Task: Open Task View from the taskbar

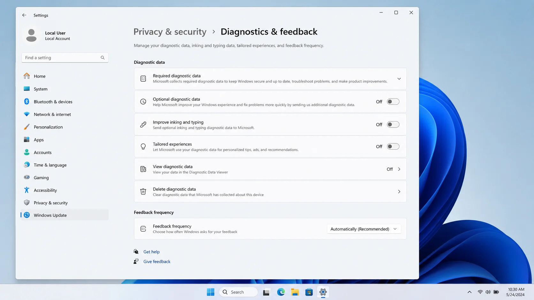Action: [266, 292]
